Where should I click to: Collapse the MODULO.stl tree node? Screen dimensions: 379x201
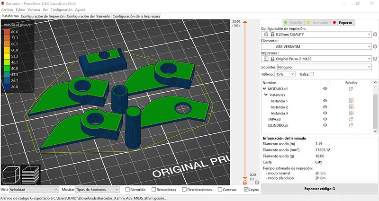click(x=264, y=89)
